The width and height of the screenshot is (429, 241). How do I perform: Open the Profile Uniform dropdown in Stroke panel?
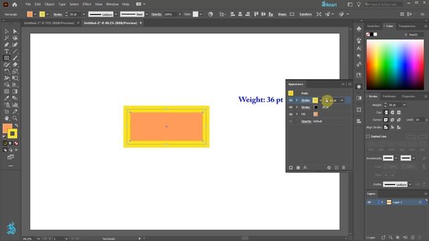point(410,185)
